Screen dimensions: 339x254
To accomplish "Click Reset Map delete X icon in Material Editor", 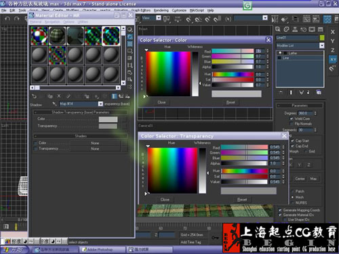I will coord(59,96).
